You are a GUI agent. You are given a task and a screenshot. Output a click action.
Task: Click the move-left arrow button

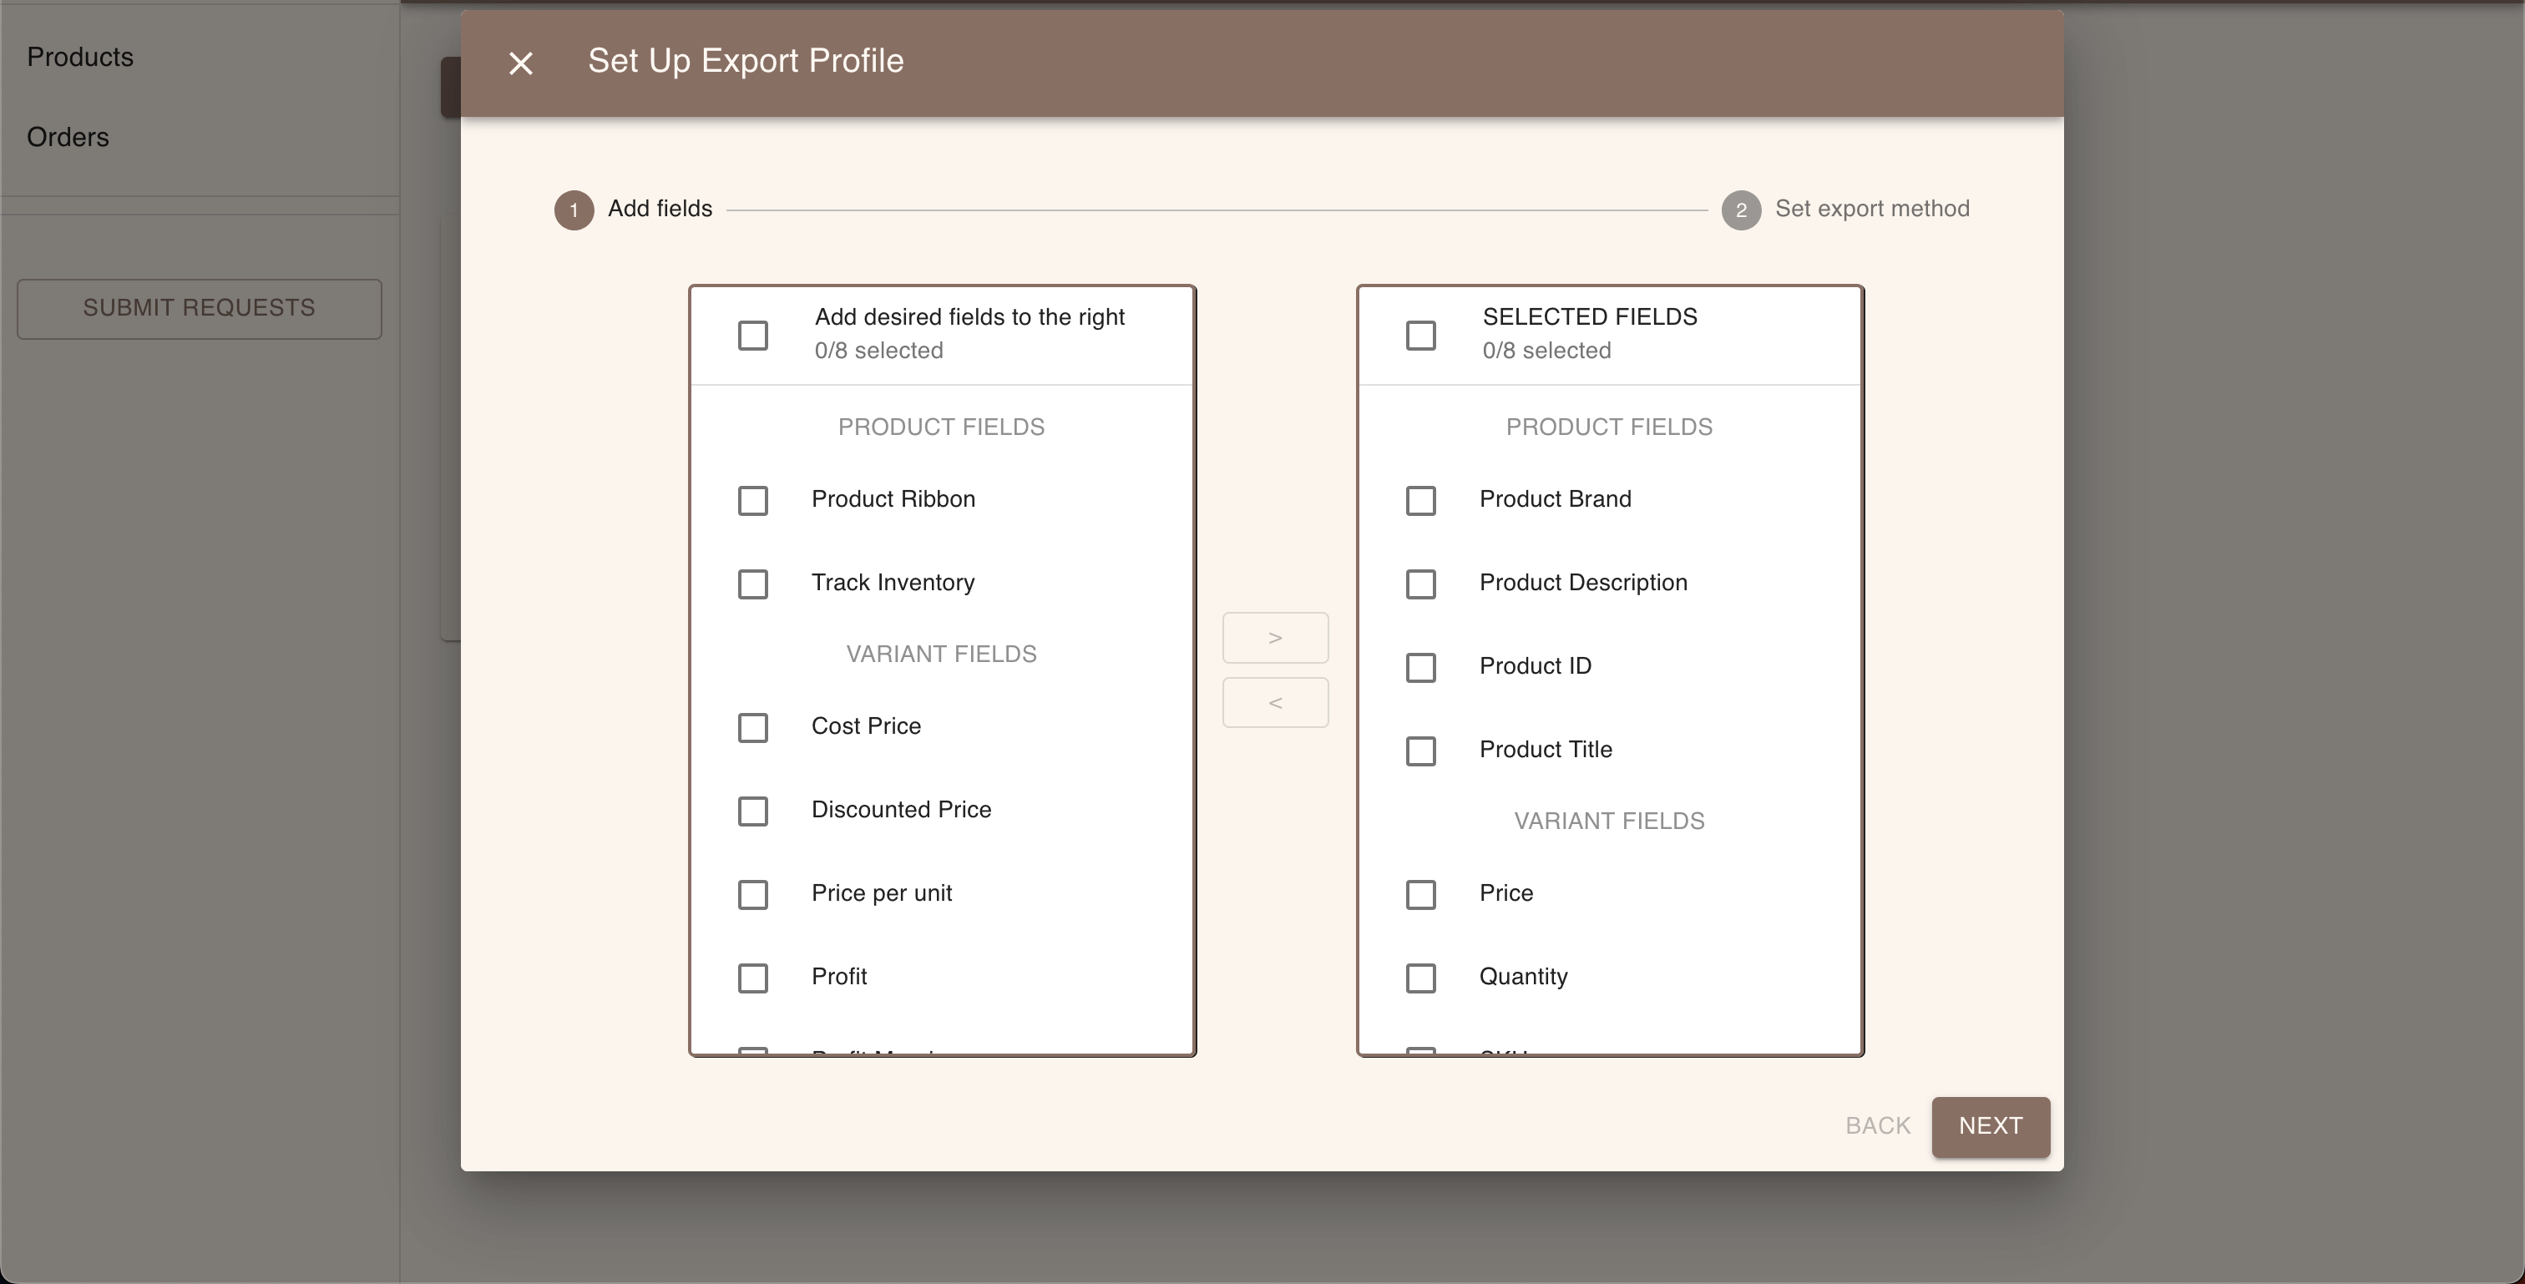[1274, 703]
